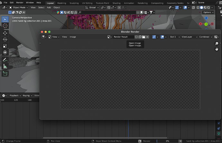Select the Move tool
The width and height of the screenshot is (222, 143).
(x=5, y=33)
